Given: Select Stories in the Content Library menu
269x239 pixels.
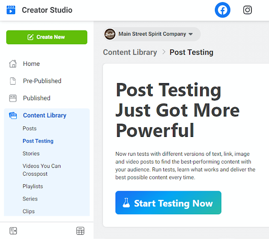Looking at the screenshot, I should tap(31, 153).
